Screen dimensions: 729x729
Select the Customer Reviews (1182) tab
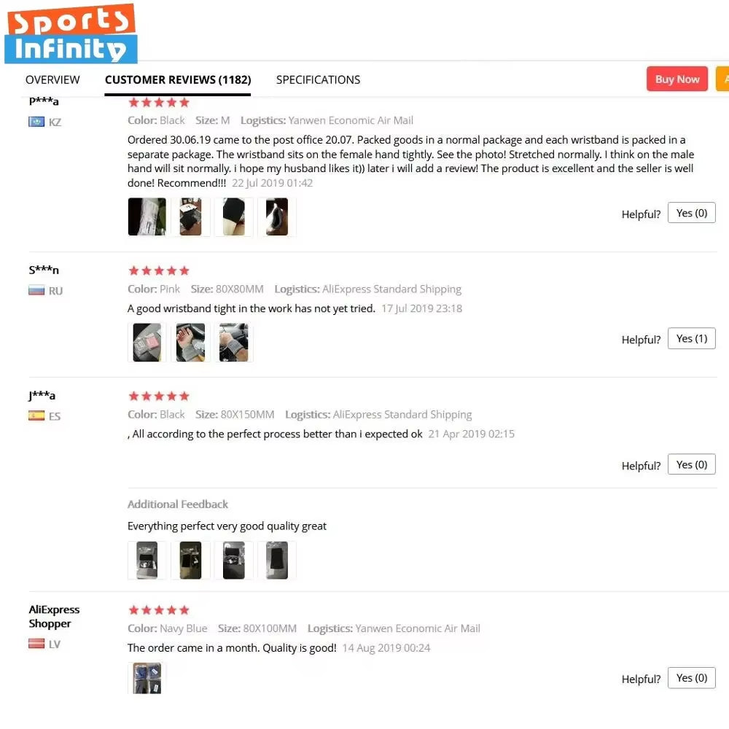click(x=178, y=79)
